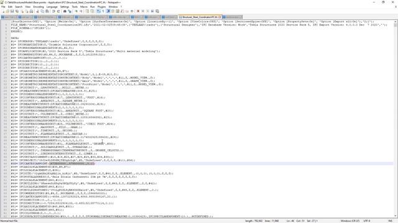Click 'UTF-8' encoding in status bar
The image size is (398, 223).
click(367, 221)
